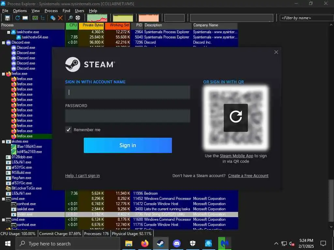Open the Options menu
This screenshot has width=334, height=250.
[x=20, y=11]
